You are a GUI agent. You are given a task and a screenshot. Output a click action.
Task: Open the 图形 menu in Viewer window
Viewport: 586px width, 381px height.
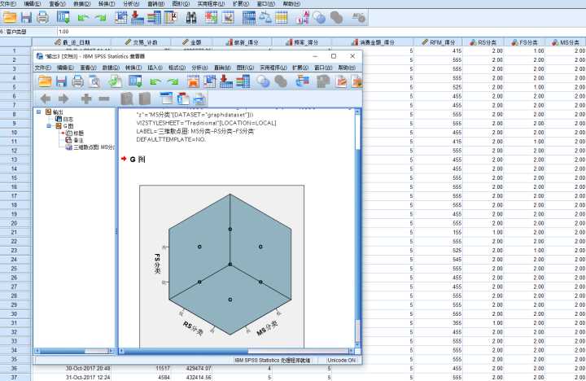coord(245,68)
